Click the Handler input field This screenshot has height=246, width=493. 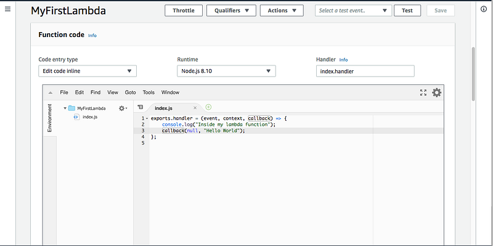(x=365, y=71)
